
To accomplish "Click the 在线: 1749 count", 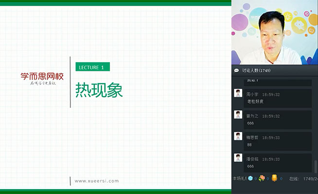I will tap(303, 179).
